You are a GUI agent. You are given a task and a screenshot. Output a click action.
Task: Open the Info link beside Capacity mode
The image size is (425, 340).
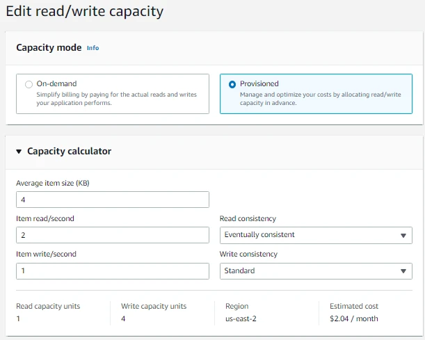[x=93, y=48]
